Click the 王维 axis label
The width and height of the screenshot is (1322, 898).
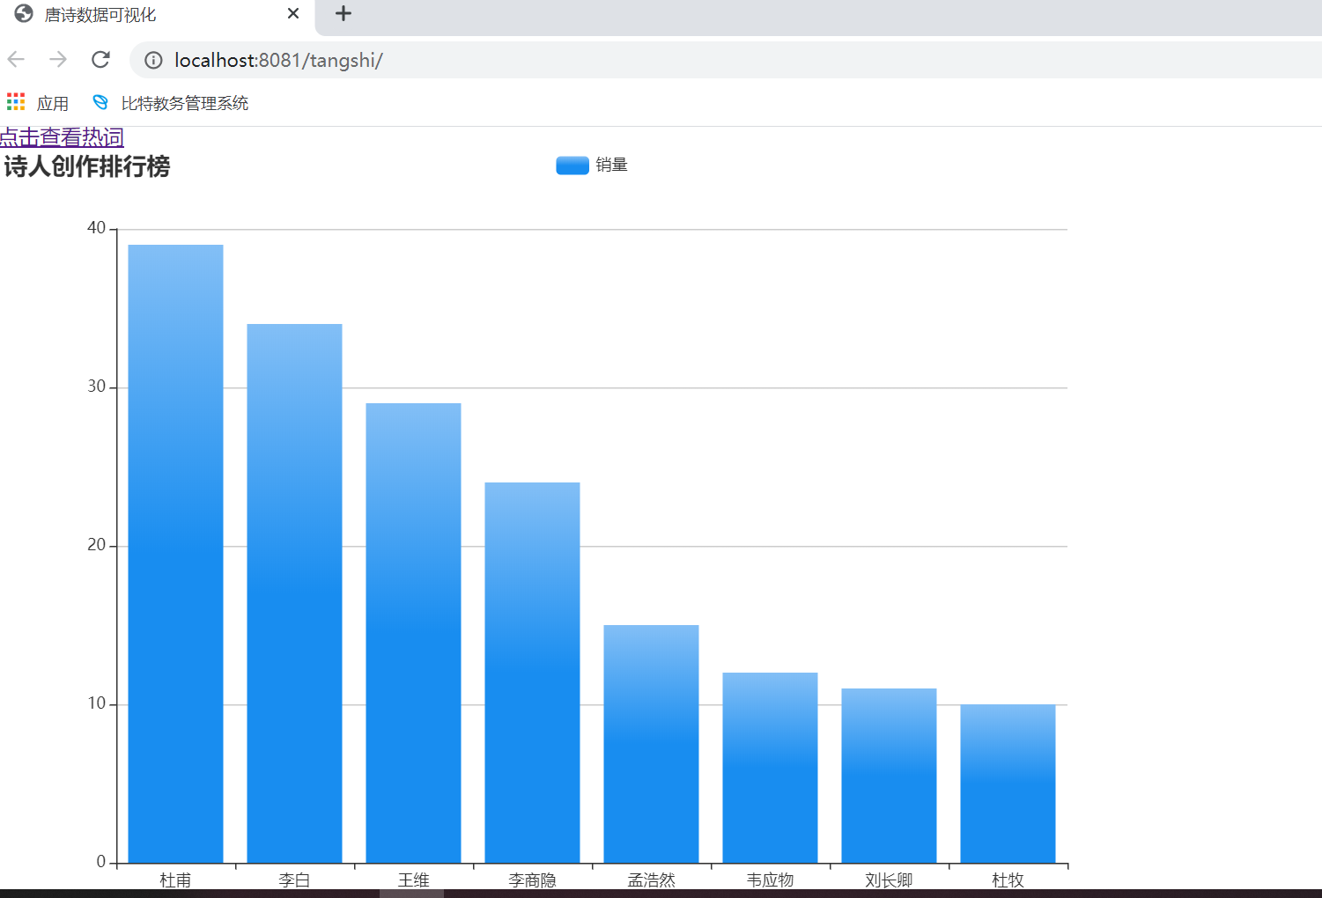(413, 880)
